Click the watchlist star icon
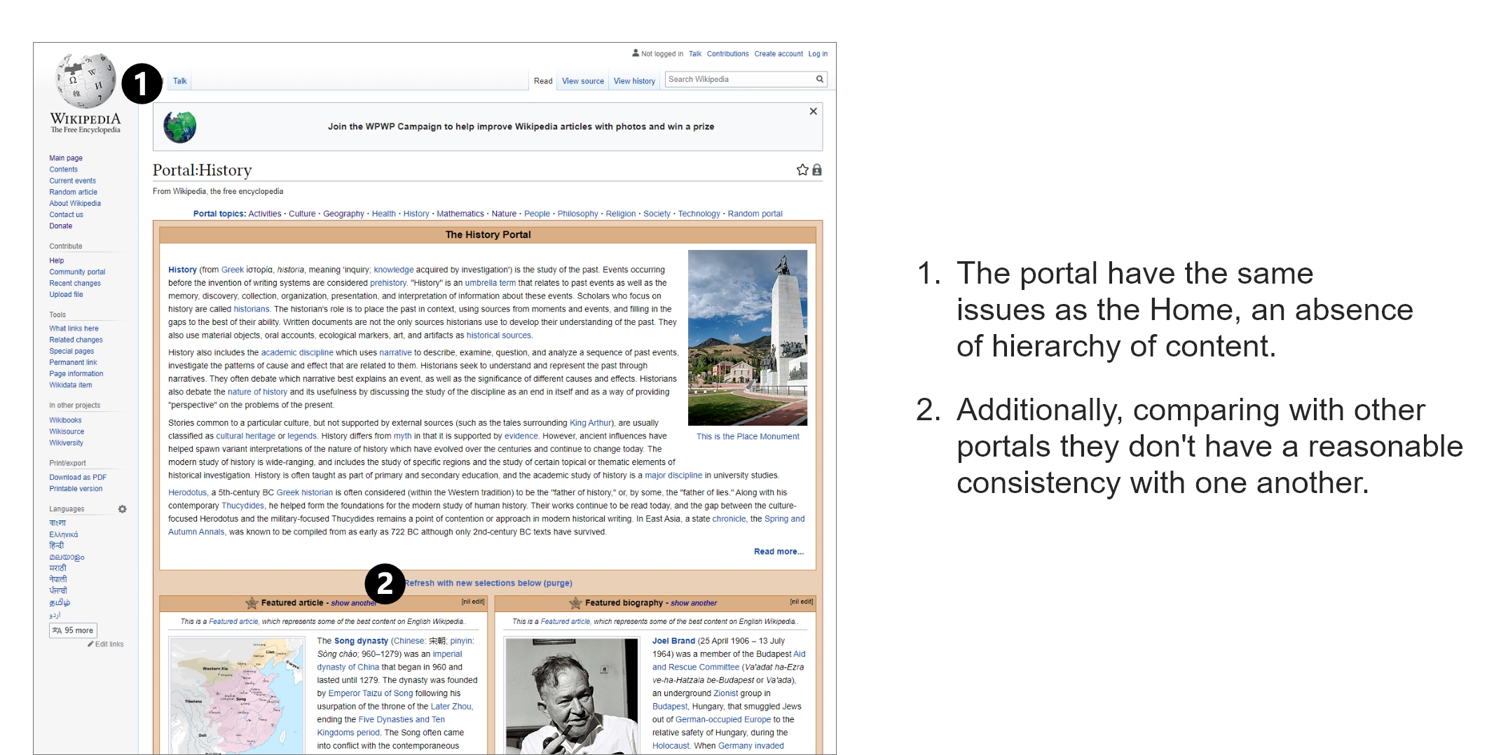Viewport: 1508px width, 755px height. tap(802, 170)
